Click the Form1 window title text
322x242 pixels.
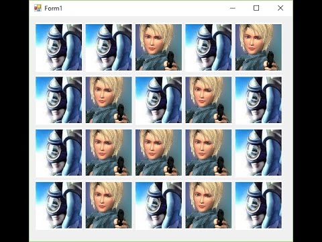tap(53, 8)
